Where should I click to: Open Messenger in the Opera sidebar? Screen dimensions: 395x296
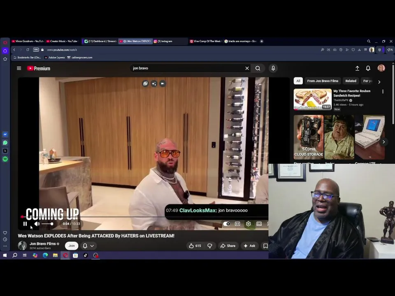pos(5,134)
